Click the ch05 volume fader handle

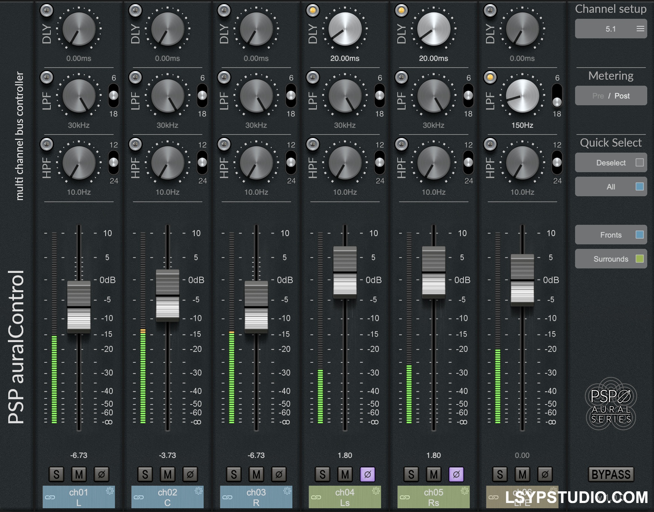click(434, 273)
